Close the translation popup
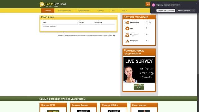The width and height of the screenshot is (199, 112). [196, 4]
